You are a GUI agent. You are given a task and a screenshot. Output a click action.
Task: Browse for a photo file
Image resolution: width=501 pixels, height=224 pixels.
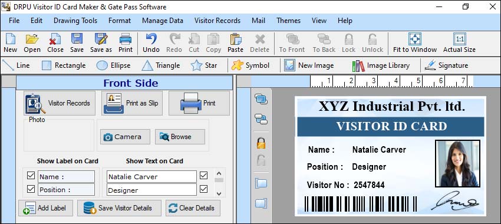click(180, 137)
